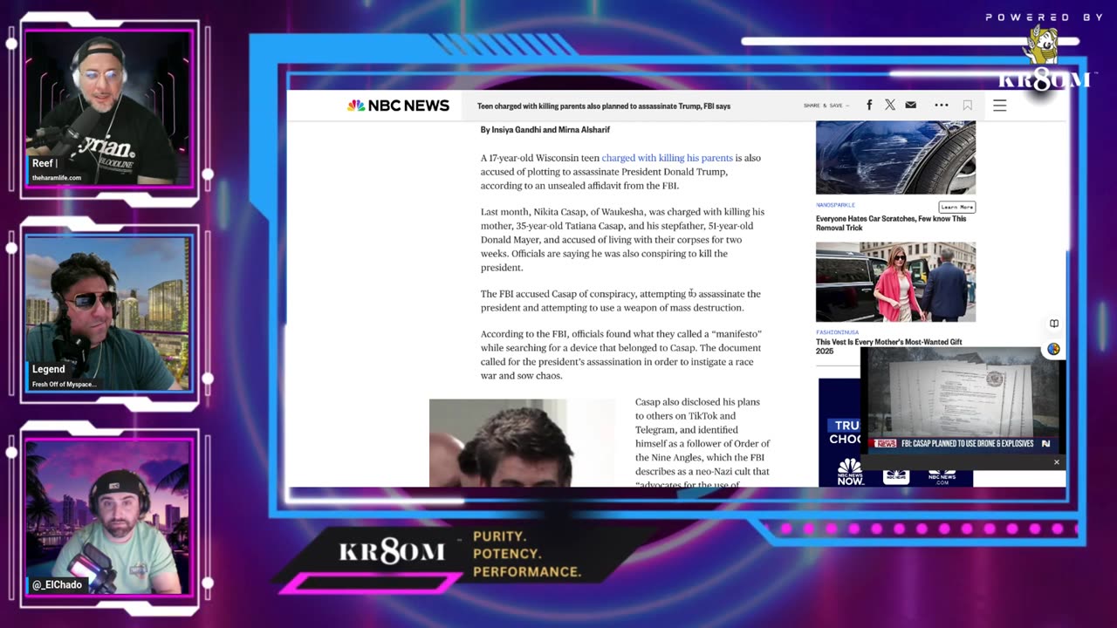Share article via email envelope icon

click(x=910, y=105)
